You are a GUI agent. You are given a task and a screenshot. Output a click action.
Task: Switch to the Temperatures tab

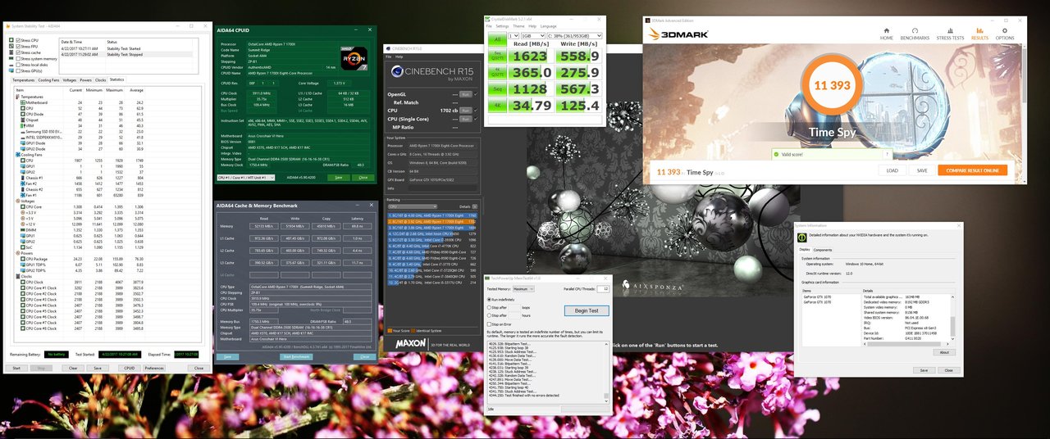23,80
